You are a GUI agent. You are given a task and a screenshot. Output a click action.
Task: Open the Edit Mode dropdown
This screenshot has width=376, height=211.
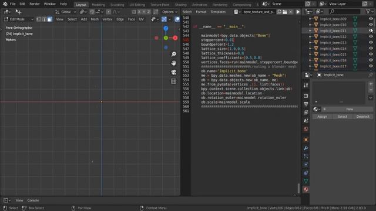(x=19, y=19)
